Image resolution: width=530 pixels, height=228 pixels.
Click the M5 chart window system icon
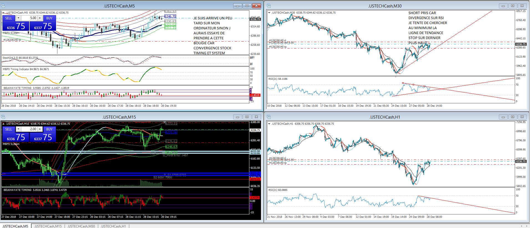click(3, 6)
